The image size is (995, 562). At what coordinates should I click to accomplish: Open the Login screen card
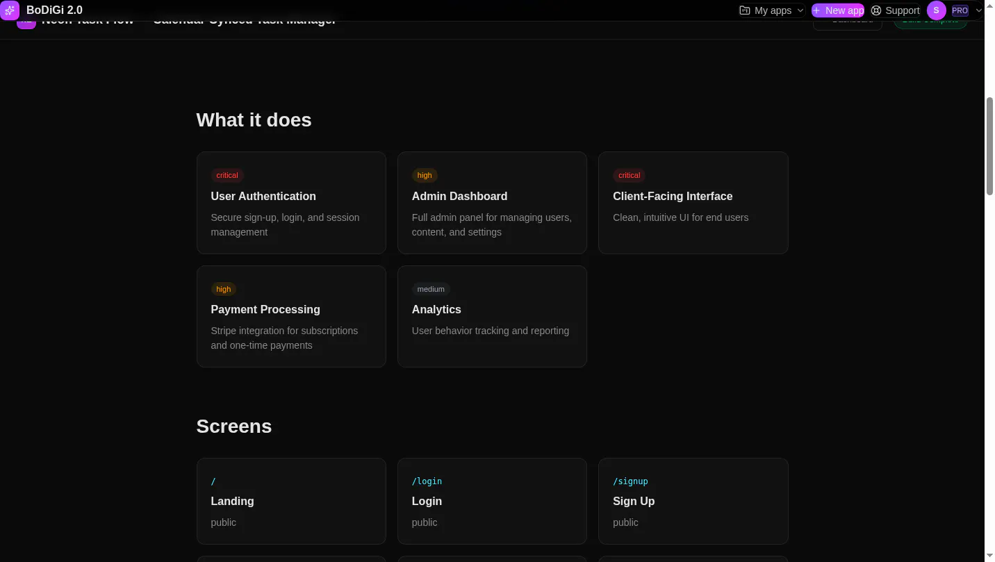coord(492,501)
